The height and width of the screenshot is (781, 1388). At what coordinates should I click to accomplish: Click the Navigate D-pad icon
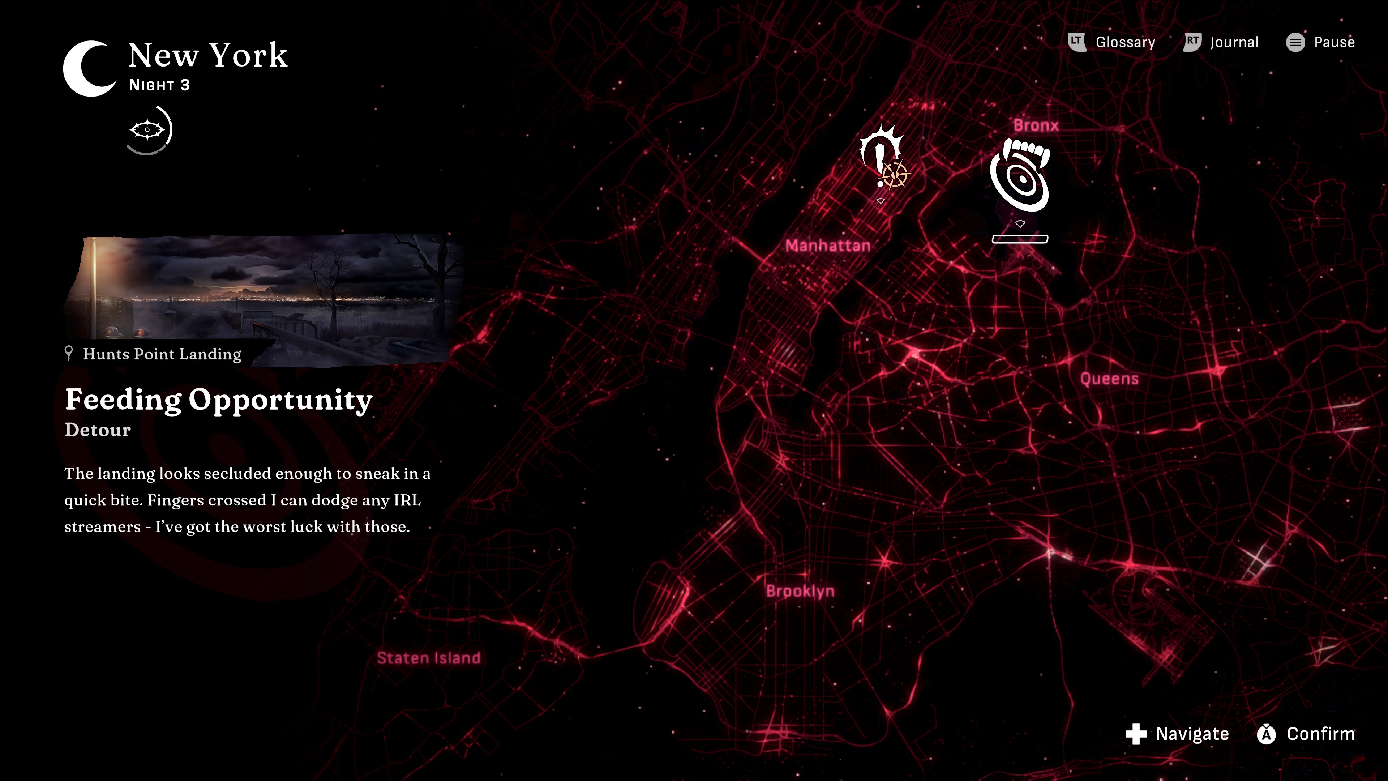pos(1136,734)
